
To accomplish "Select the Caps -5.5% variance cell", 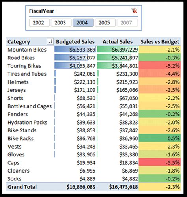I will click(160, 163).
